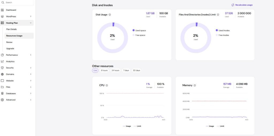This screenshot has height=136, width=274.
Task: Expand the Performance submenu arrow
Action: [x=31, y=55]
